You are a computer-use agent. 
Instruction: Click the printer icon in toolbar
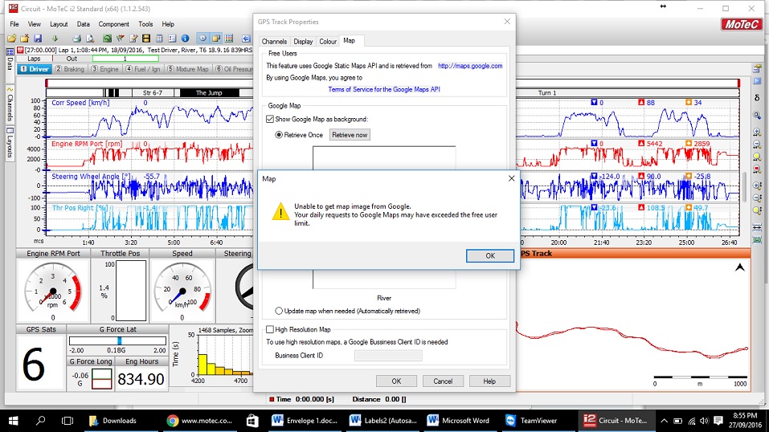(77, 39)
